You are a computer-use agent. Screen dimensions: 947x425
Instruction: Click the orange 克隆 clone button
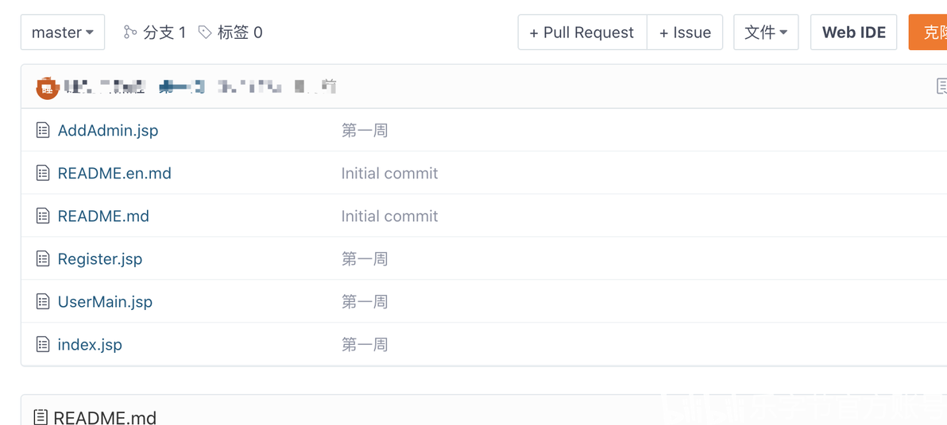(930, 33)
